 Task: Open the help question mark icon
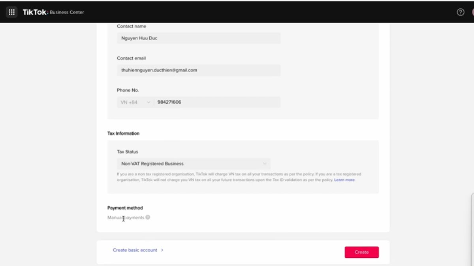(460, 12)
